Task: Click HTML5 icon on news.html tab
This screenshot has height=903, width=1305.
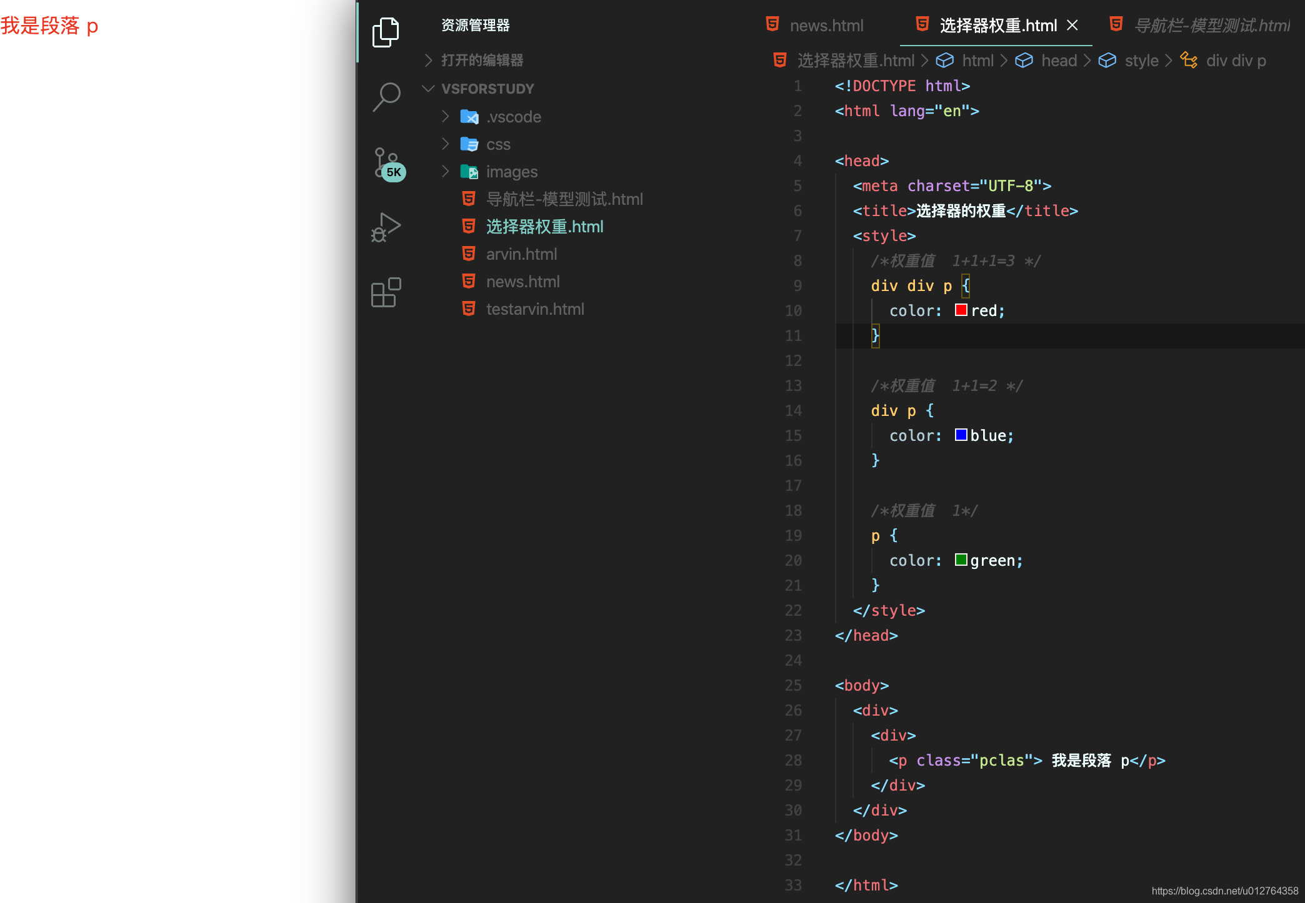Action: [772, 24]
